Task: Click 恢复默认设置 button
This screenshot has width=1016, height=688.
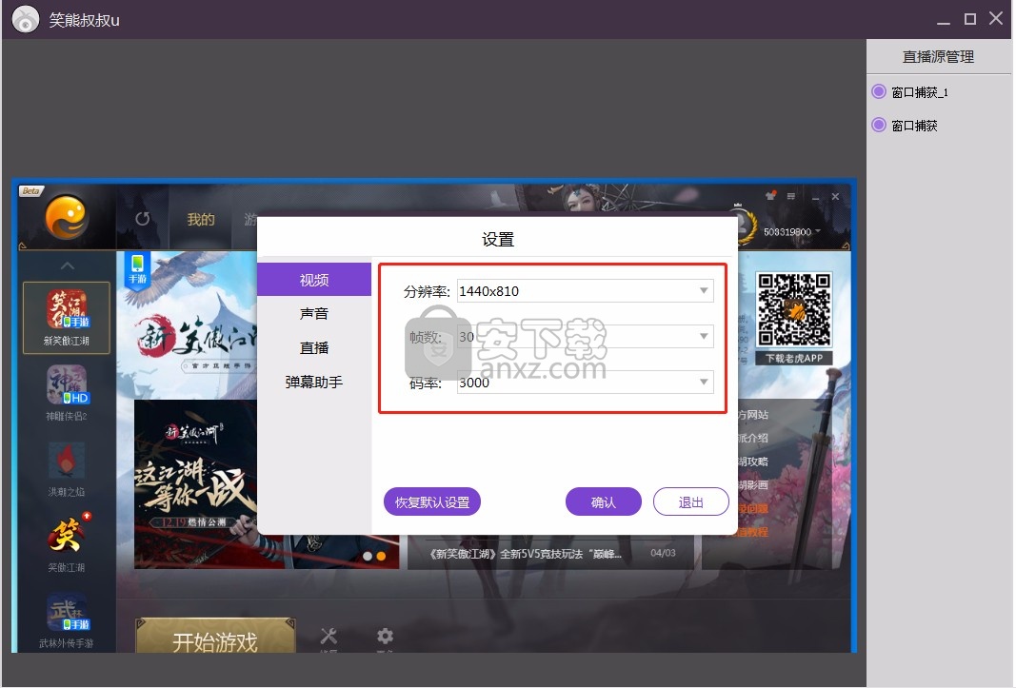Action: tap(432, 502)
